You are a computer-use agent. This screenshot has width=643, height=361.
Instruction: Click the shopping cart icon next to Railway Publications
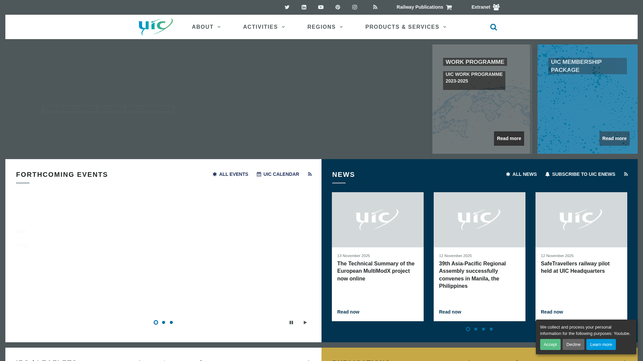pyautogui.click(x=449, y=7)
